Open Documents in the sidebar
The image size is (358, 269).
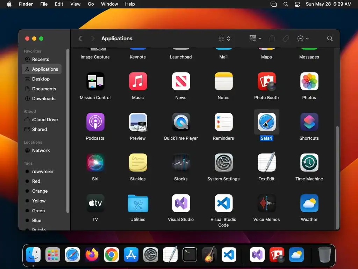pyautogui.click(x=42, y=89)
